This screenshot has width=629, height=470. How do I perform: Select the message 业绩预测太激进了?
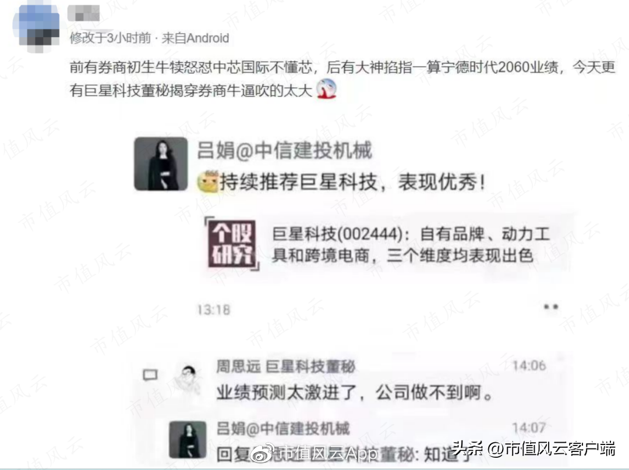(x=355, y=393)
